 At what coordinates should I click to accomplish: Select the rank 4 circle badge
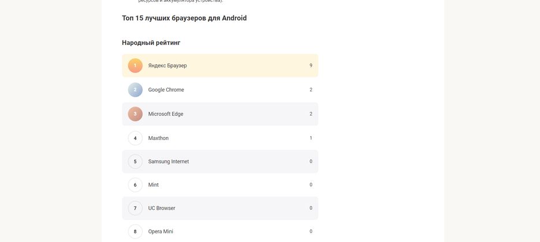click(x=135, y=138)
